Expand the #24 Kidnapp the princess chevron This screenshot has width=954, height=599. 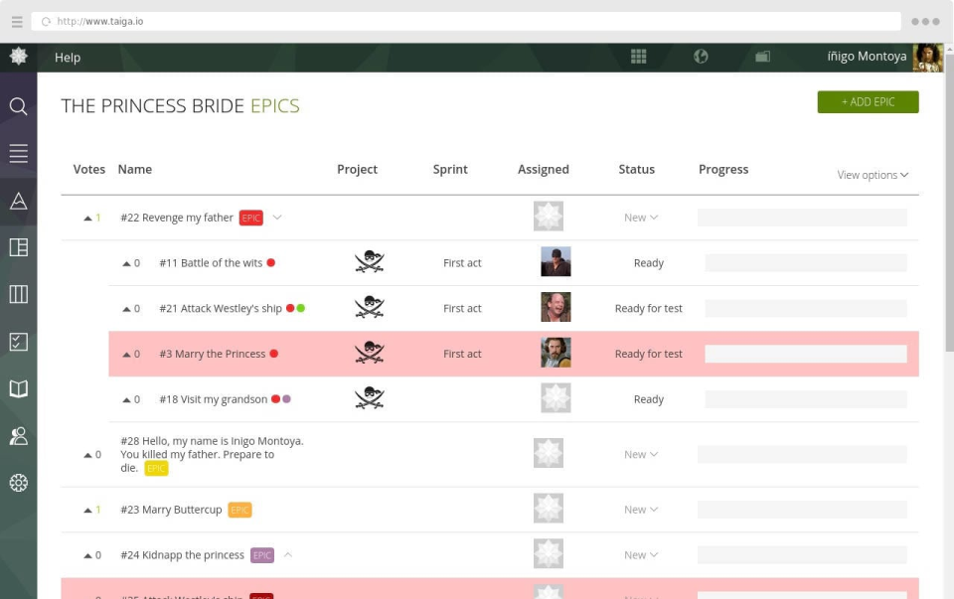coord(288,554)
